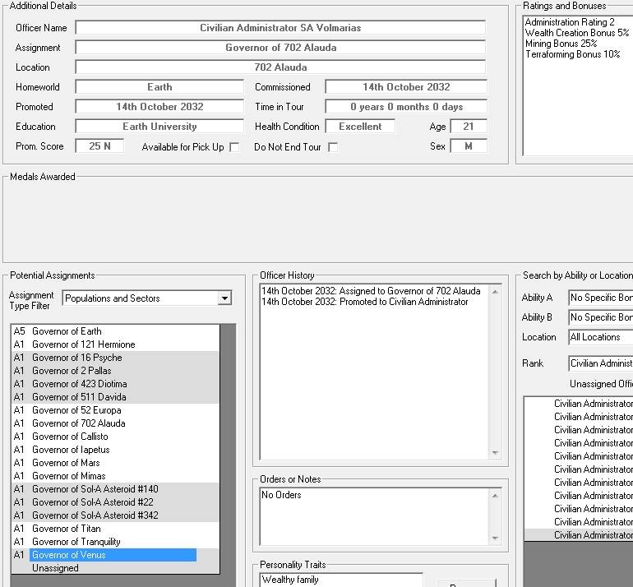
Task: Click Administration Rating 2 entry
Action: [x=570, y=22]
